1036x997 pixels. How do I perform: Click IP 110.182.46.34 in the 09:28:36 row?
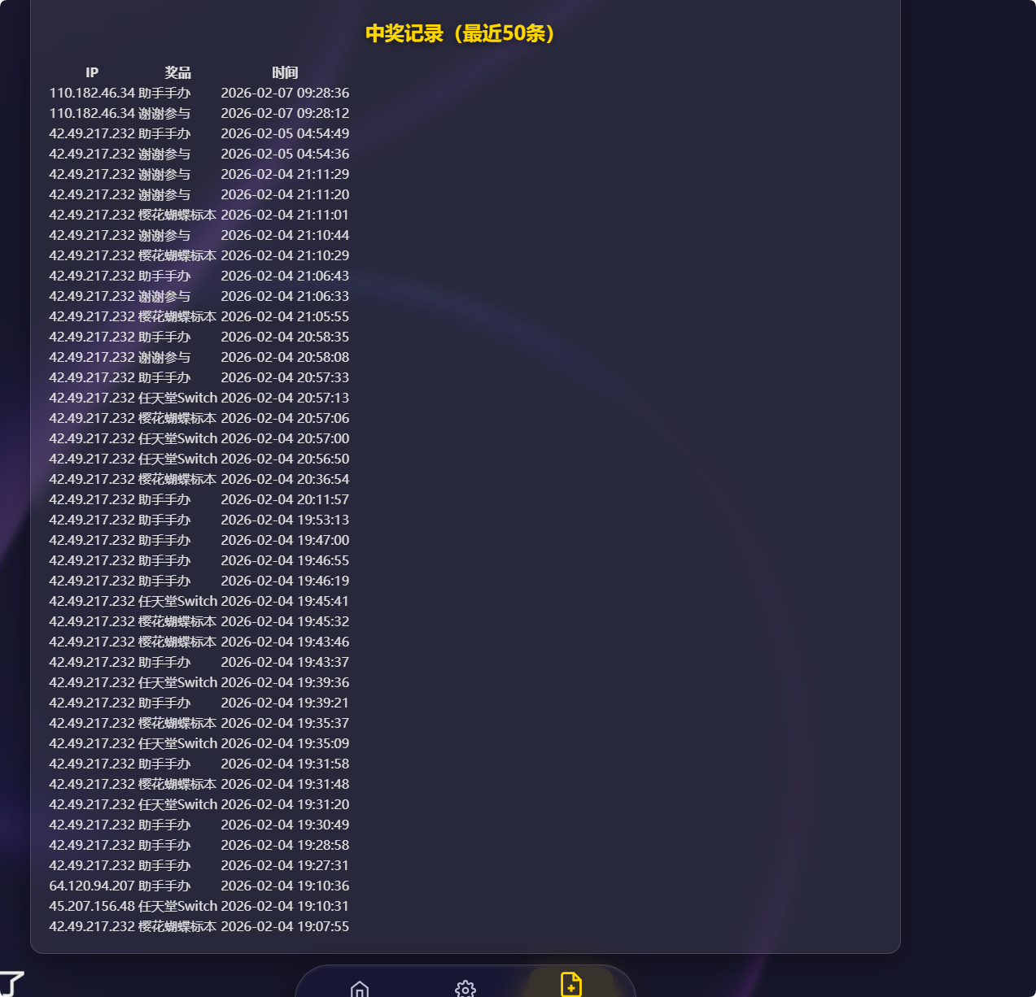point(91,93)
